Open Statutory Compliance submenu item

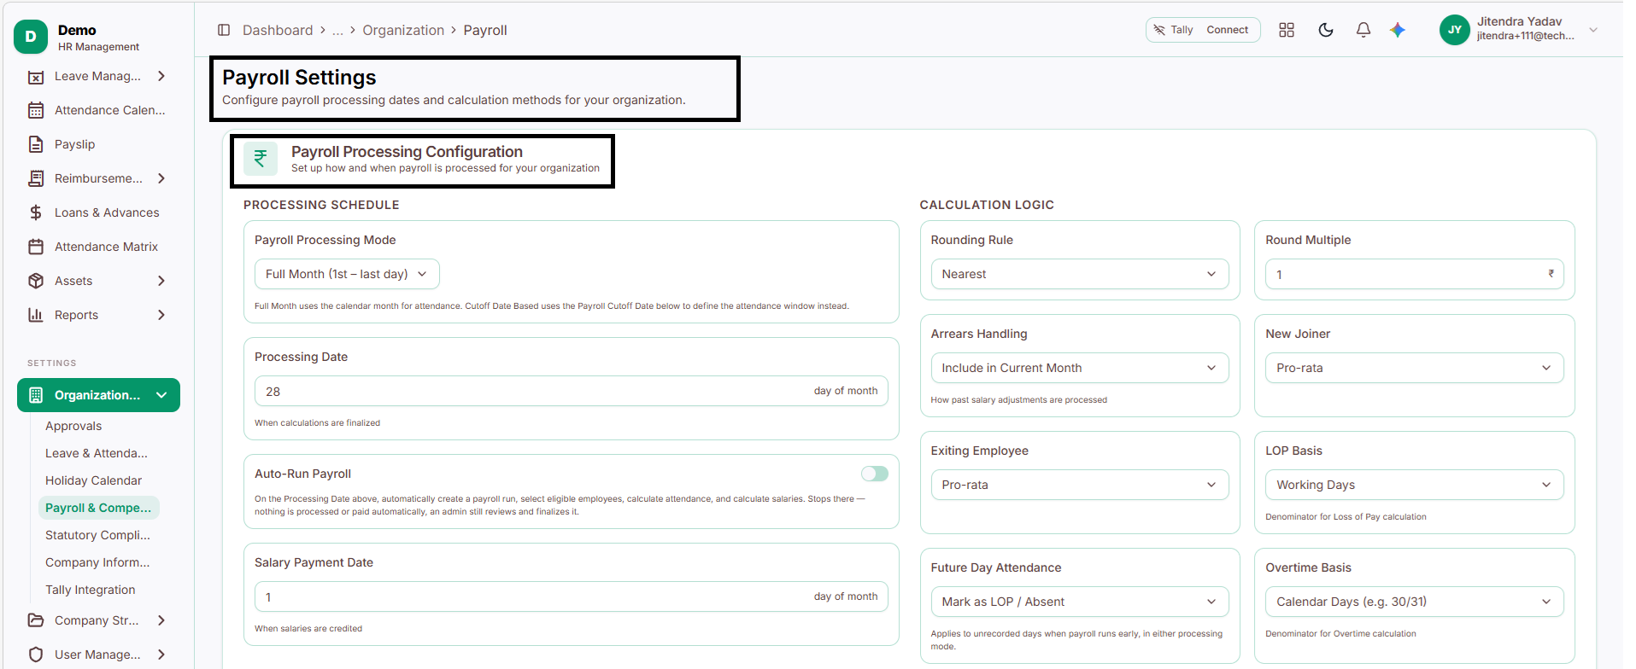pos(97,535)
